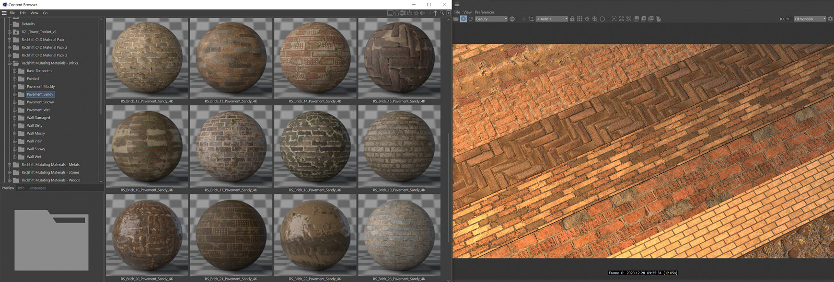This screenshot has width=834, height=282.
Task: Click the snapshot image icon before the copy icon
Action: point(651,19)
